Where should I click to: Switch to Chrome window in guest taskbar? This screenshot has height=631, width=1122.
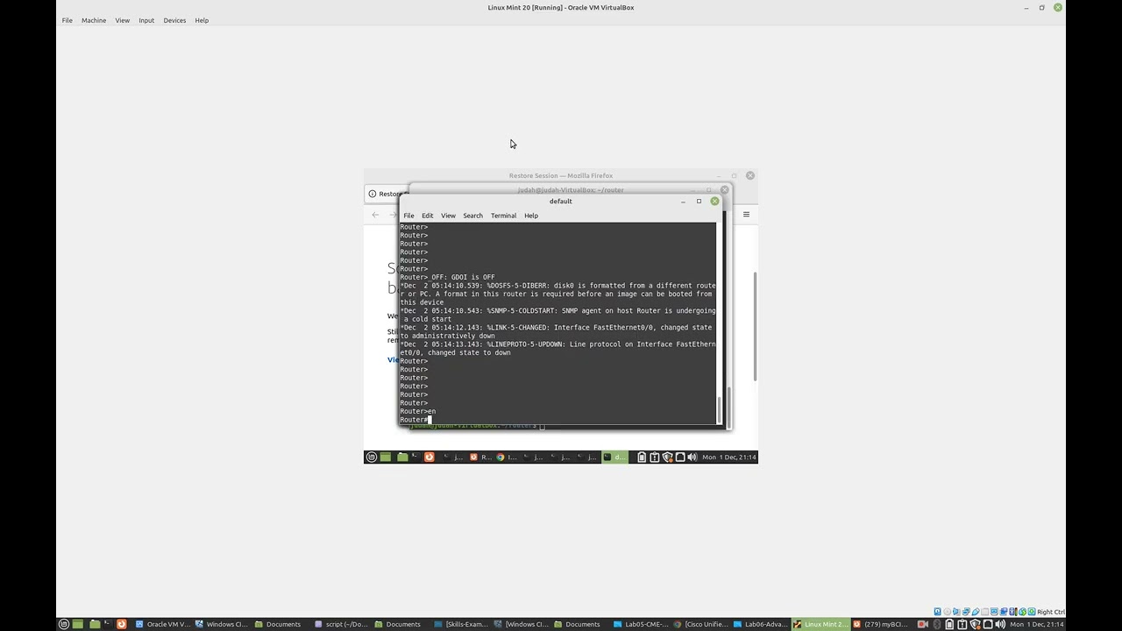click(x=507, y=457)
